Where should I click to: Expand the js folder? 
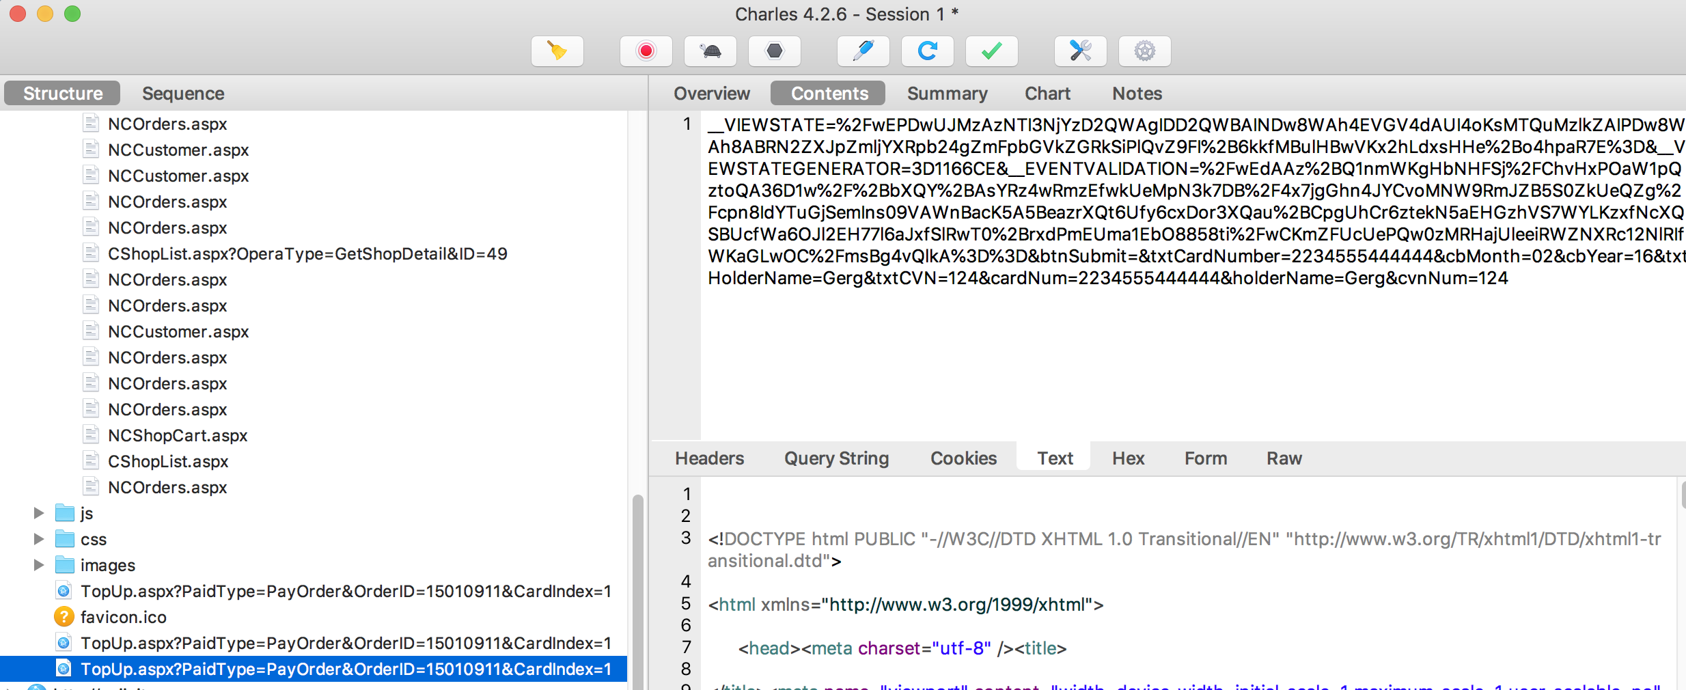pyautogui.click(x=39, y=513)
